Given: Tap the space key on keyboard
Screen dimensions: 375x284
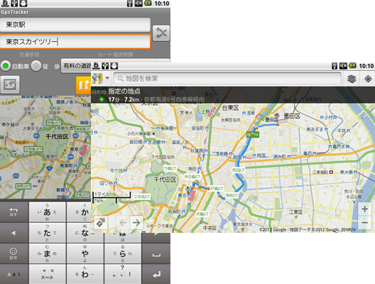Looking at the screenshot, I should (x=156, y=253).
